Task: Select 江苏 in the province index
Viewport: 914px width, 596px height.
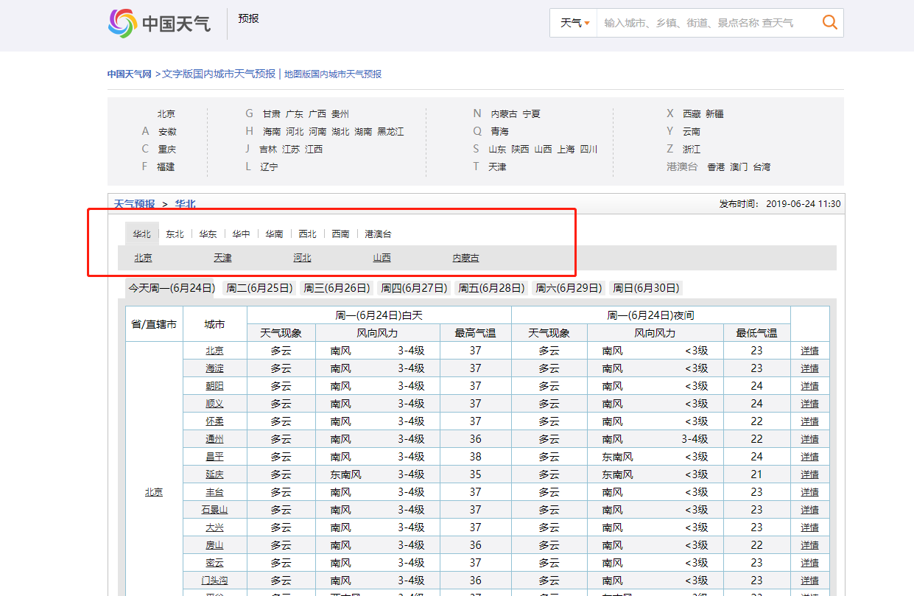Action: 291,150
